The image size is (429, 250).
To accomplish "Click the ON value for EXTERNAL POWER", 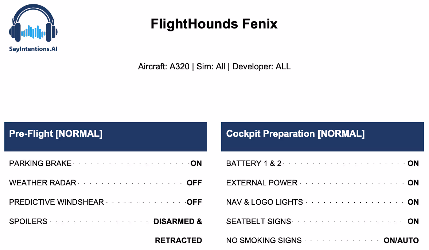I will point(413,182).
